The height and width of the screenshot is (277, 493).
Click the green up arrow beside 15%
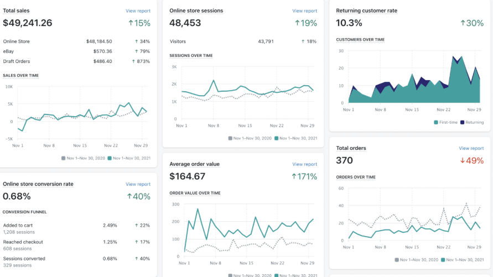[x=130, y=23]
